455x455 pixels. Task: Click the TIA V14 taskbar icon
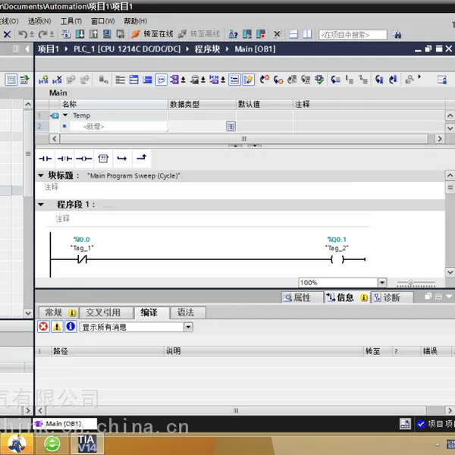(x=86, y=444)
